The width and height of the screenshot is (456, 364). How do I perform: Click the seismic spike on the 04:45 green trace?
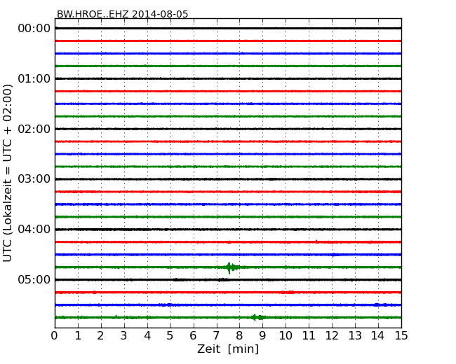(232, 267)
